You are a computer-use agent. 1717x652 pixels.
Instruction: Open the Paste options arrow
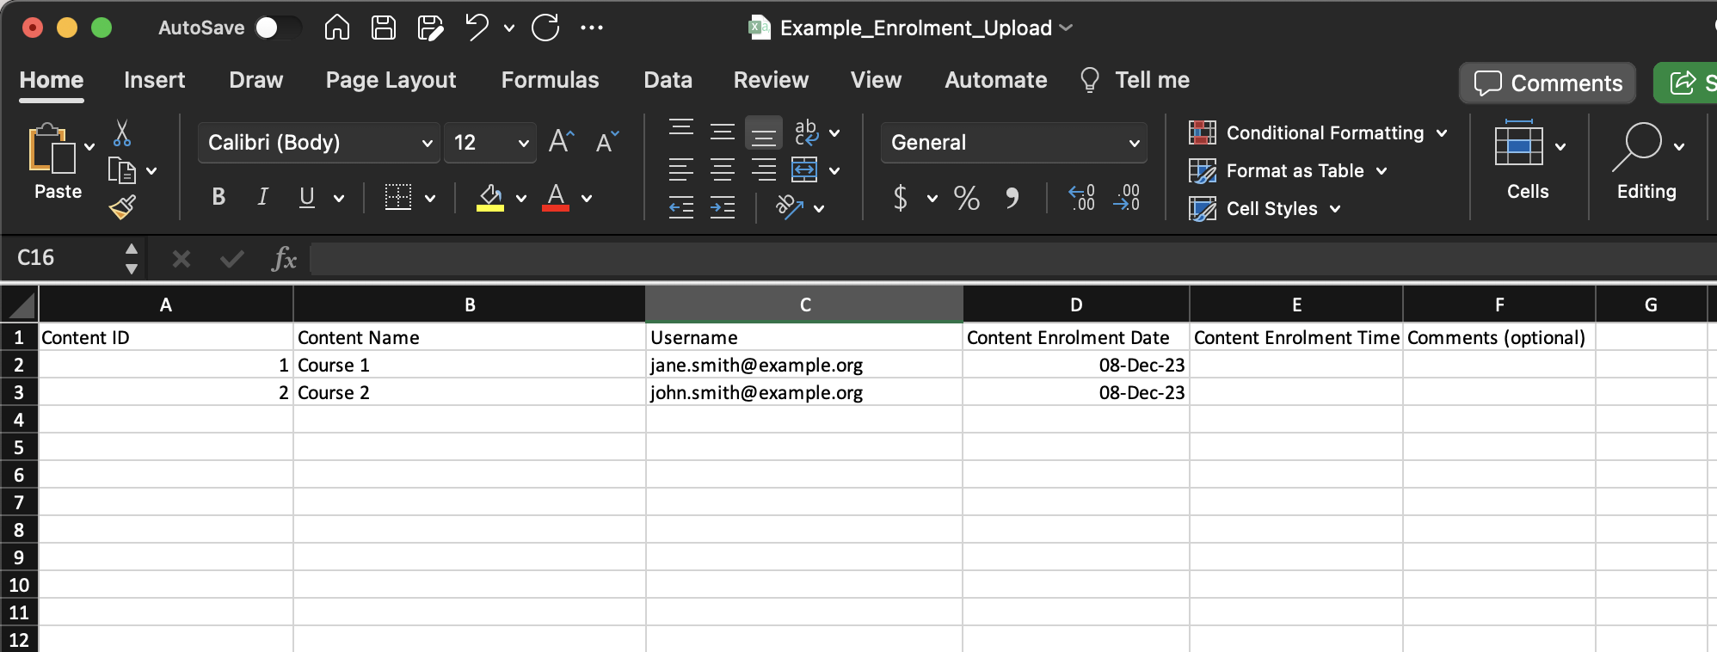pyautogui.click(x=89, y=146)
